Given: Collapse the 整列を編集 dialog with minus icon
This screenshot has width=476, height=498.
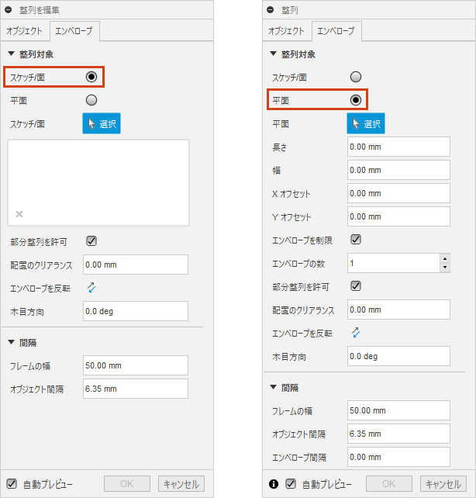Looking at the screenshot, I should 9,10.
